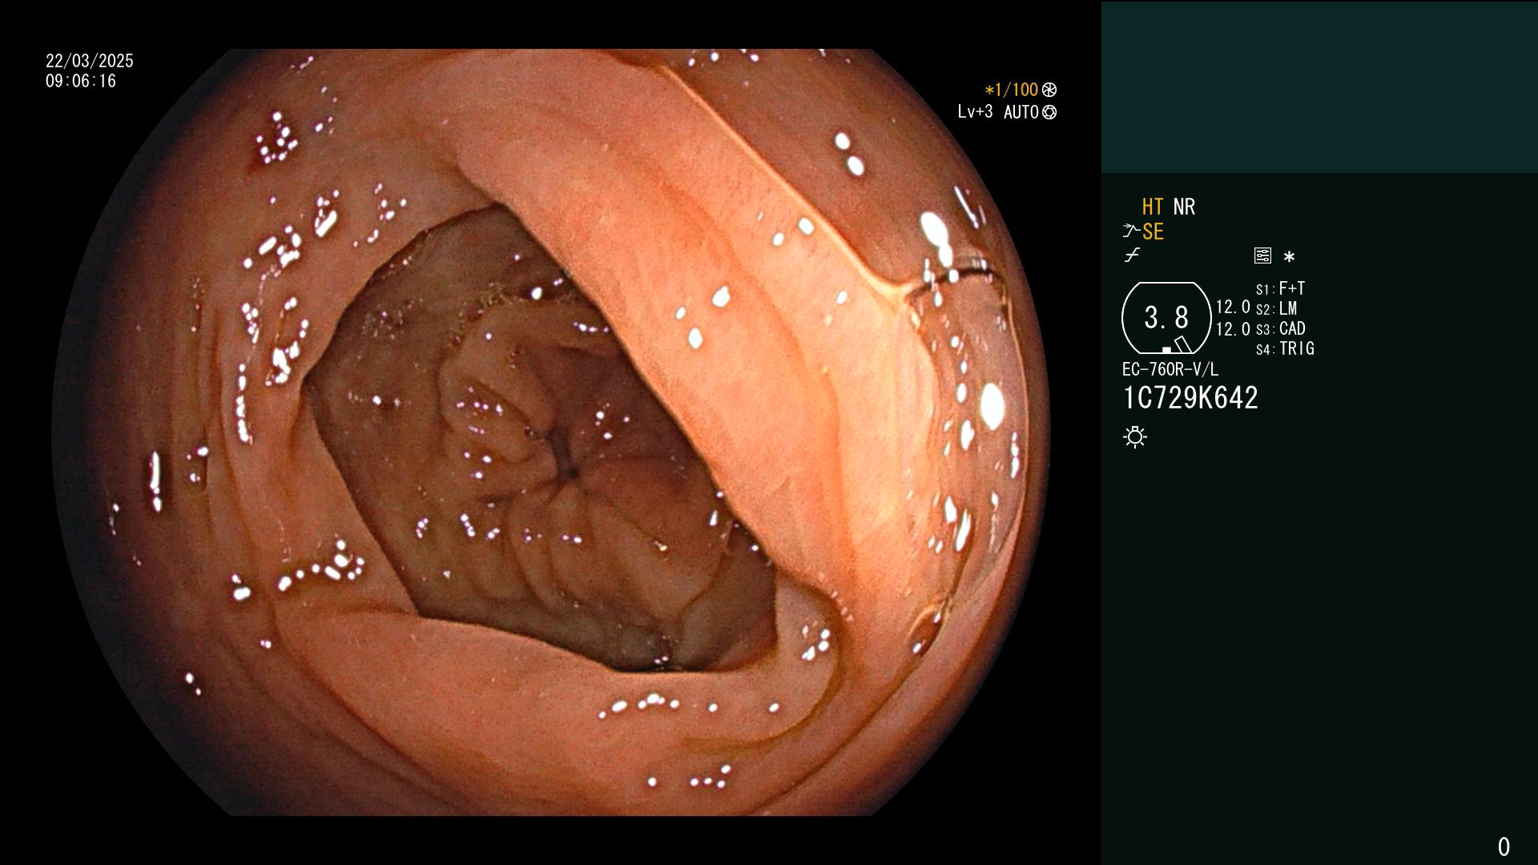The image size is (1538, 865).
Task: Click the "0" counter in the bottom corner
Action: [x=1504, y=847]
